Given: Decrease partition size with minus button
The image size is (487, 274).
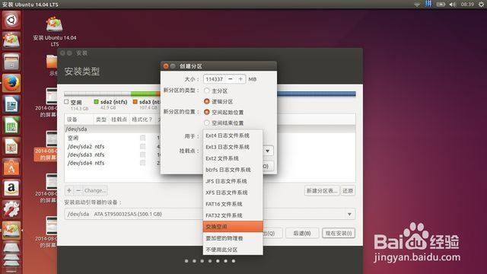Looking at the screenshot, I should coord(230,79).
